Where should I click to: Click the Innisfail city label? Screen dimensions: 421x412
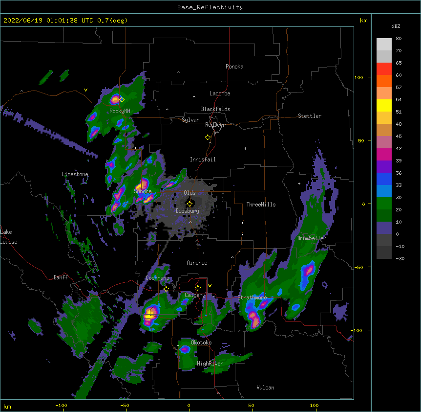pyautogui.click(x=203, y=160)
